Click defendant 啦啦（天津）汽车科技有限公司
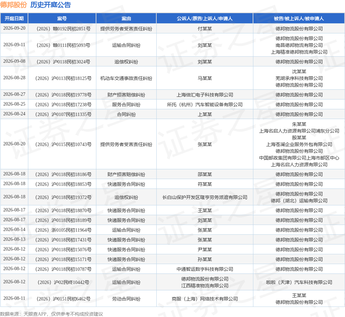Image resolution: width=345 pixels, height=317 pixels. [299, 282]
